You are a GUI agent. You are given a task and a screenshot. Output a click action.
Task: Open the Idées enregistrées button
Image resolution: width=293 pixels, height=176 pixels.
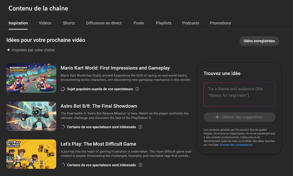point(259,41)
